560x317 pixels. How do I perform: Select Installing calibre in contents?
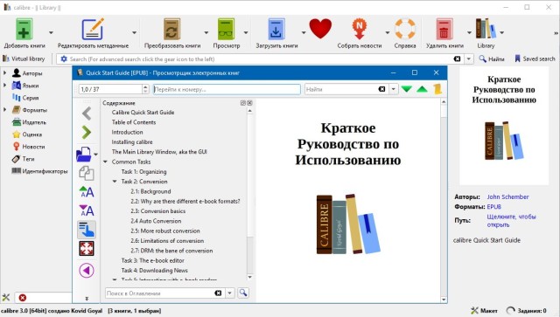click(x=132, y=142)
